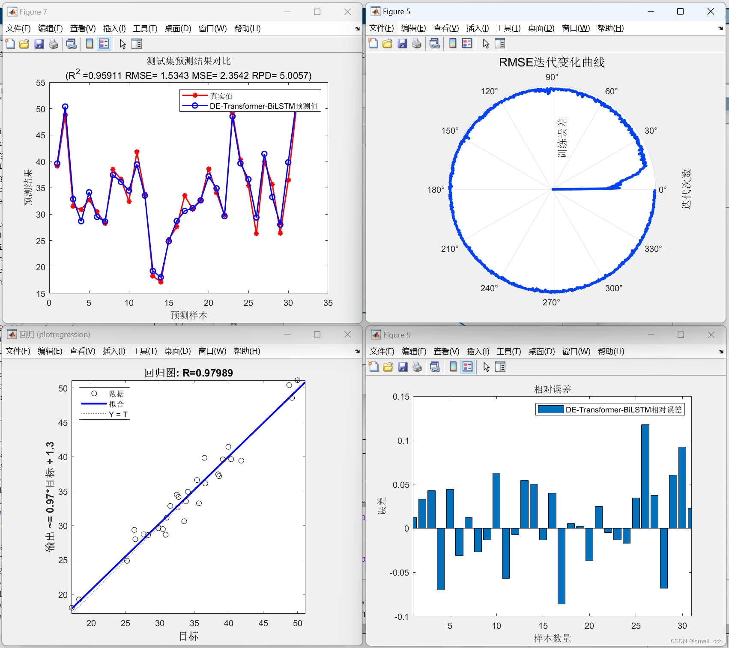This screenshot has height=648, width=729.
Task: Toggle Insert Colorbar in Figure 5 toolbar
Action: (x=453, y=43)
